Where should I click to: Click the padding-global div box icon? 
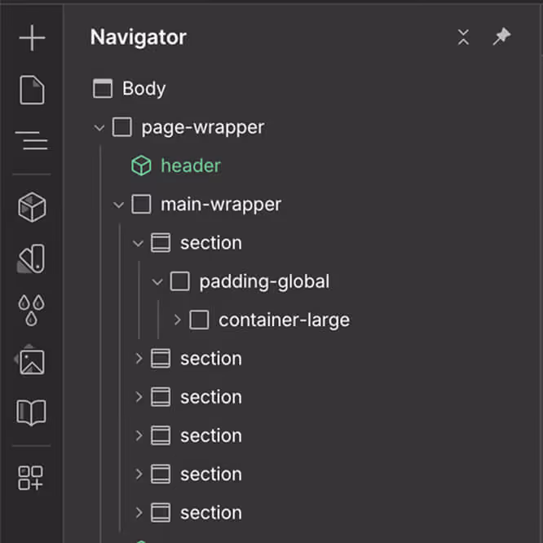[179, 281]
